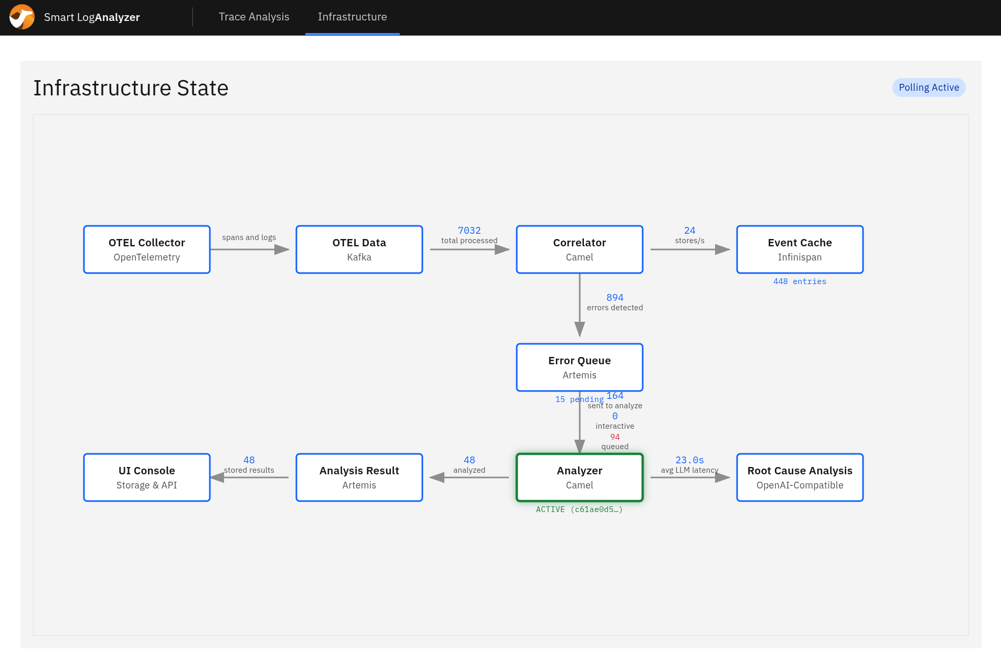The image size is (1001, 663).
Task: Click the Event Cache Infinispan node
Action: [x=800, y=249]
